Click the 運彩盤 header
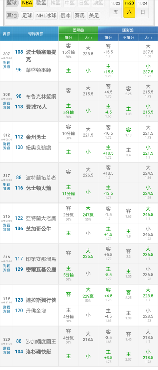 click(128, 30)
